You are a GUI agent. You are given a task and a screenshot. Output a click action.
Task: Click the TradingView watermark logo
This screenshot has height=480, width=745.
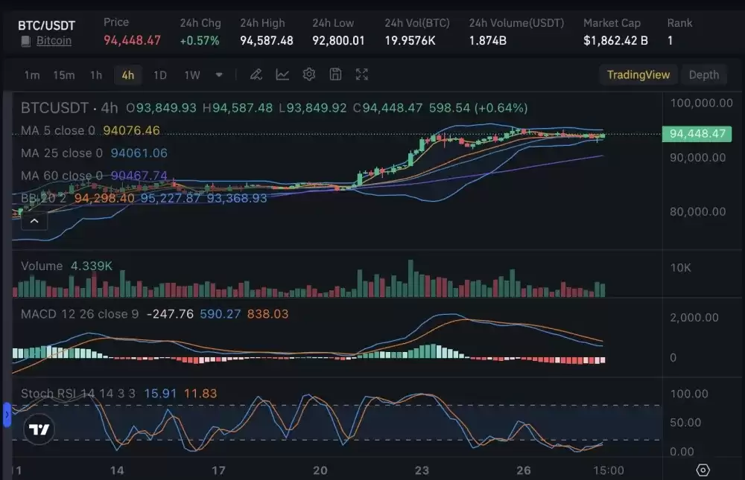pos(37,429)
